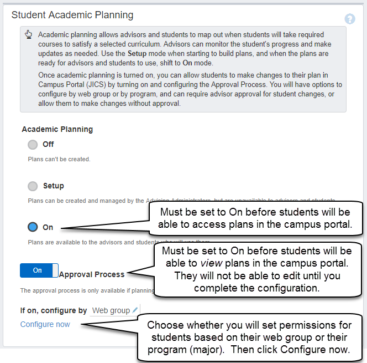Click the "If on, configure by" label
367x363 pixels.
[x=54, y=310]
